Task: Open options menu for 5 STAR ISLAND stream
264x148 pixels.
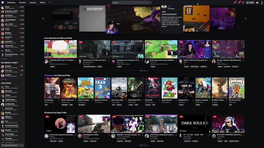Action: (x=76, y=61)
